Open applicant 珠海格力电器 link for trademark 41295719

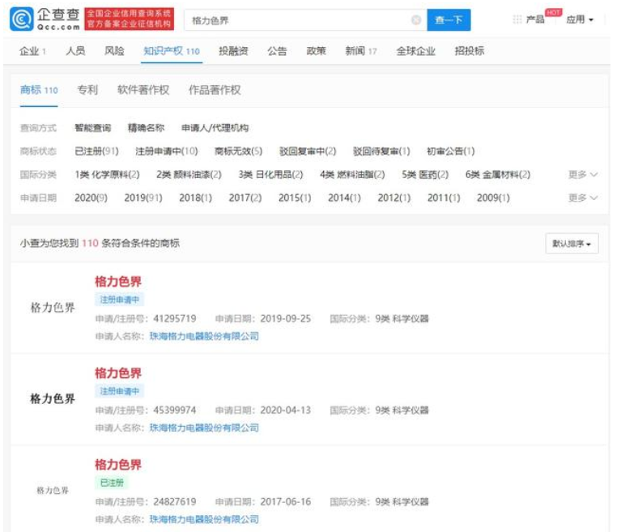point(204,336)
